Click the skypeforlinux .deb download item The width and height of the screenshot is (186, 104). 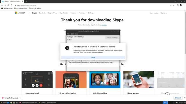[10, 98]
